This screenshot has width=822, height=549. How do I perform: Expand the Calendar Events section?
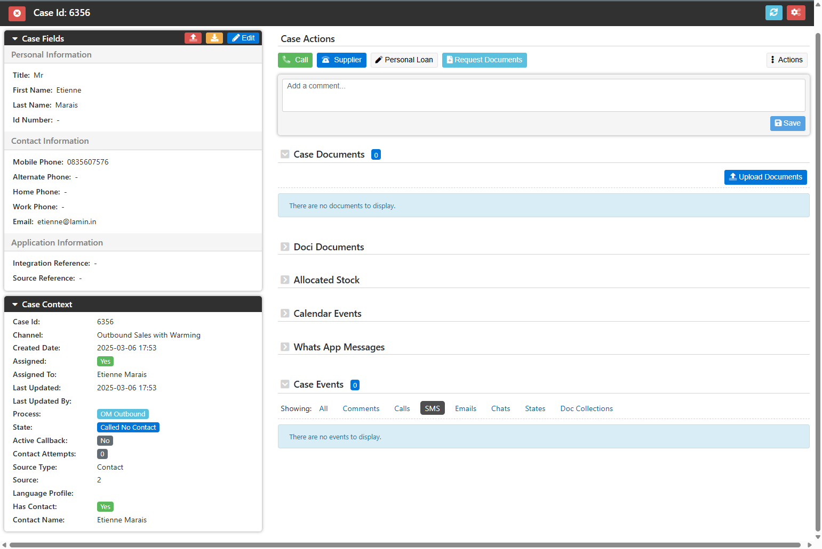[x=285, y=314]
